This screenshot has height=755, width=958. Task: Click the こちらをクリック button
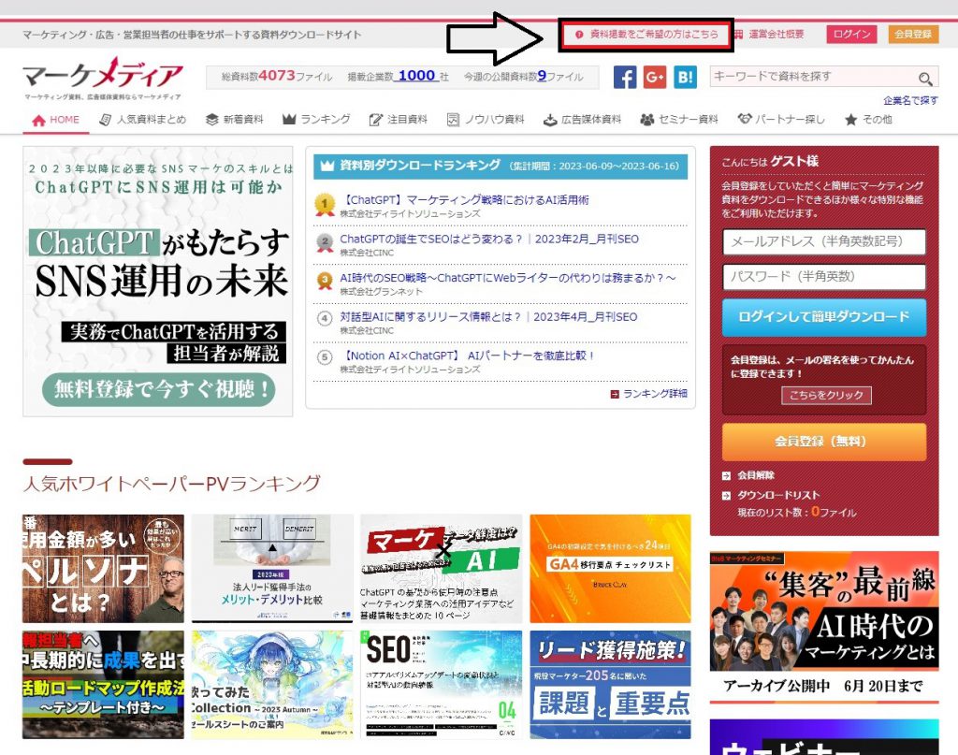[x=826, y=395]
